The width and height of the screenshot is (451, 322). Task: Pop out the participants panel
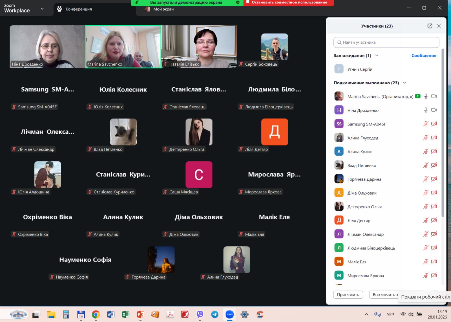[430, 26]
